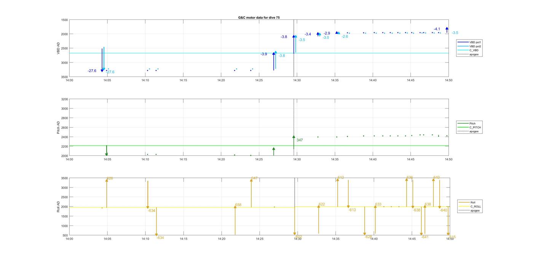Image resolution: width=533 pixels, height=264 pixels.
Task: Click the '-3.4' VBD data label
Action: (x=308, y=34)
